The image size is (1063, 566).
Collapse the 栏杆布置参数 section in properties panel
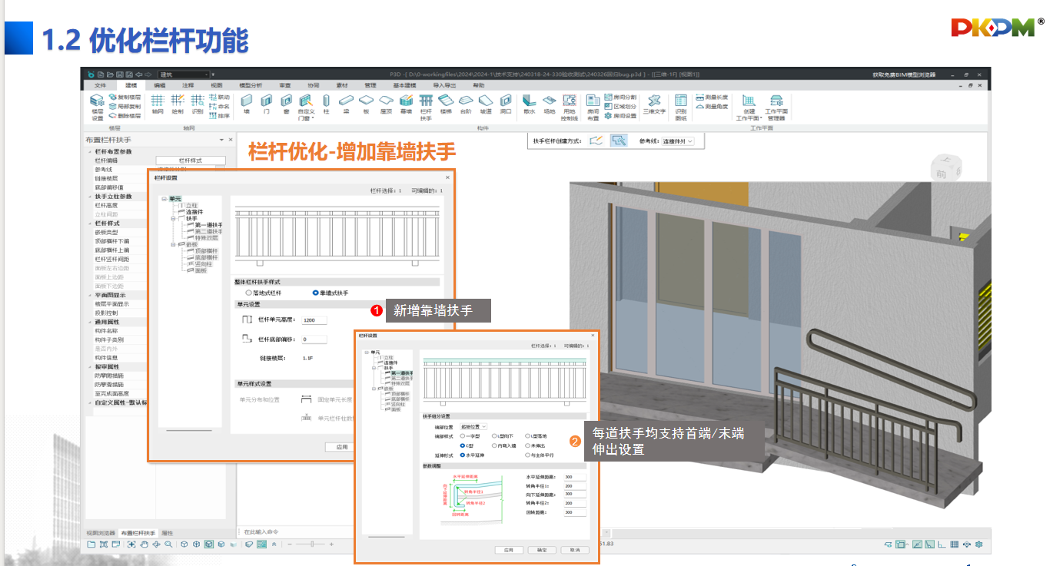point(90,151)
